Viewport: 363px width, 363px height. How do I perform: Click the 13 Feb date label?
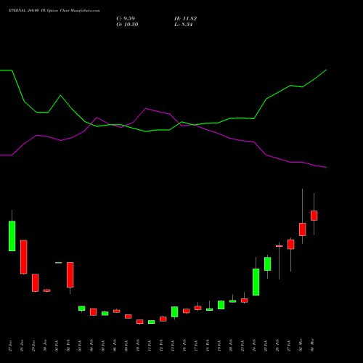click(x=174, y=346)
